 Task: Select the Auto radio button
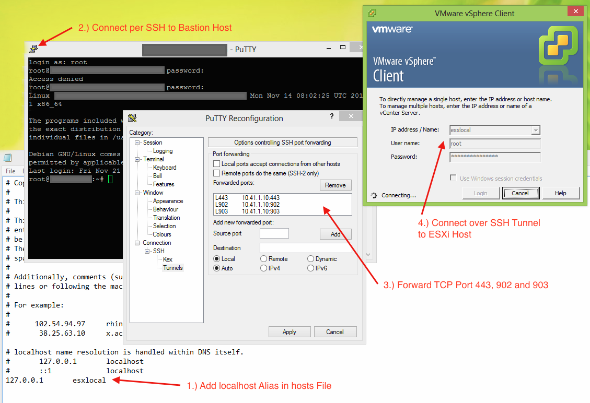click(x=217, y=268)
